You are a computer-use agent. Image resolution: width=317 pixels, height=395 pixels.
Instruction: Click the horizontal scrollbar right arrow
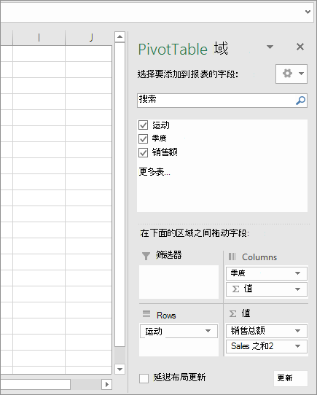click(x=107, y=384)
